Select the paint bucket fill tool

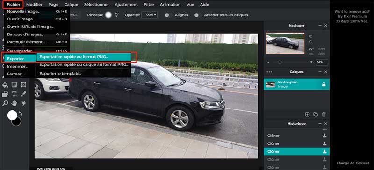[5, 85]
